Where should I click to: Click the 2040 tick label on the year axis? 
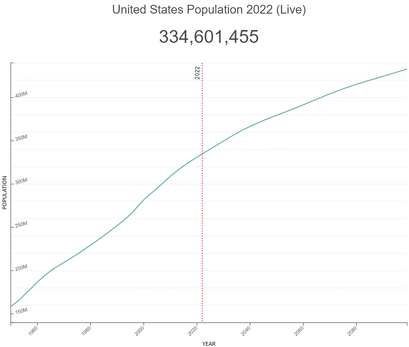coord(245,330)
